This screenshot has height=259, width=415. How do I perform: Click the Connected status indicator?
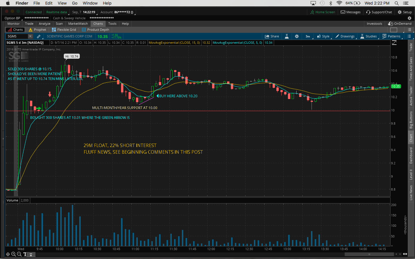pos(34,12)
